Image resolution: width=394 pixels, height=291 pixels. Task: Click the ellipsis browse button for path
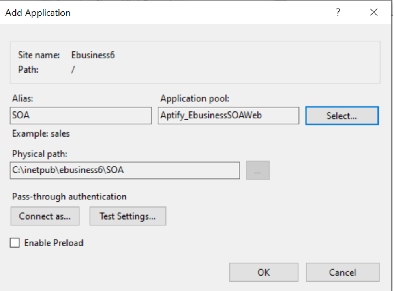[x=257, y=170]
